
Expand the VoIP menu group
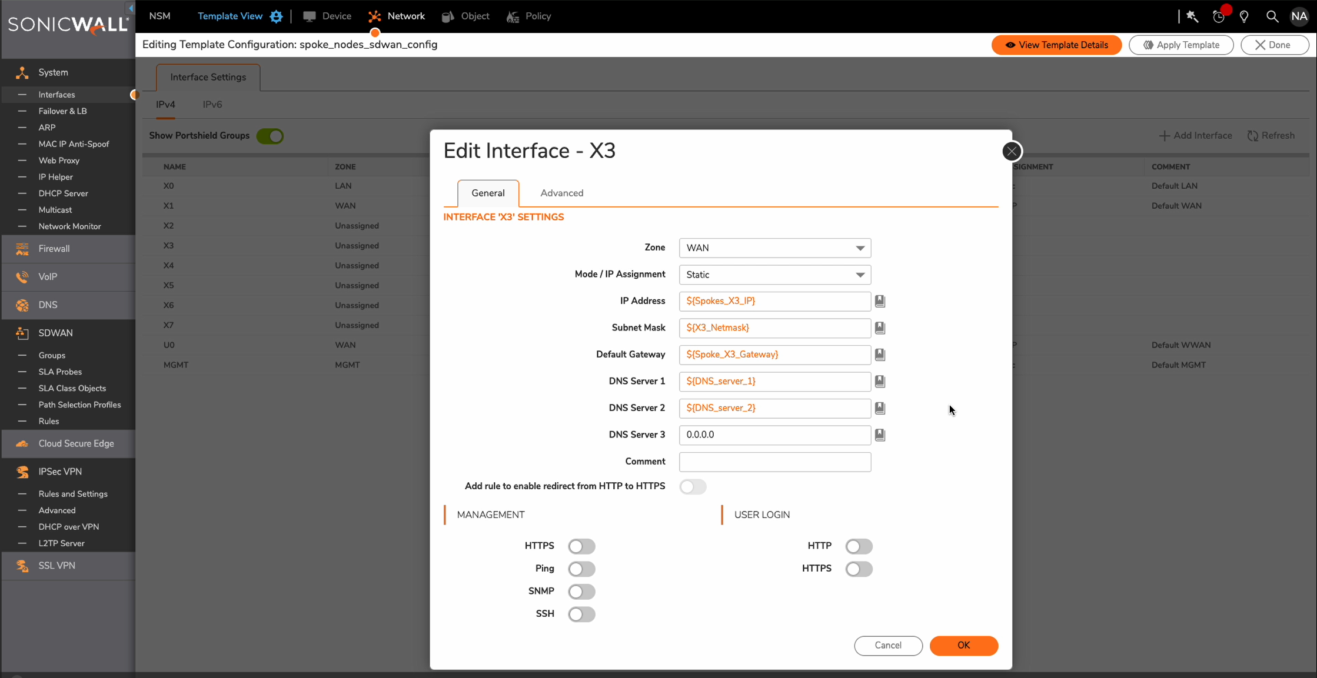[68, 277]
